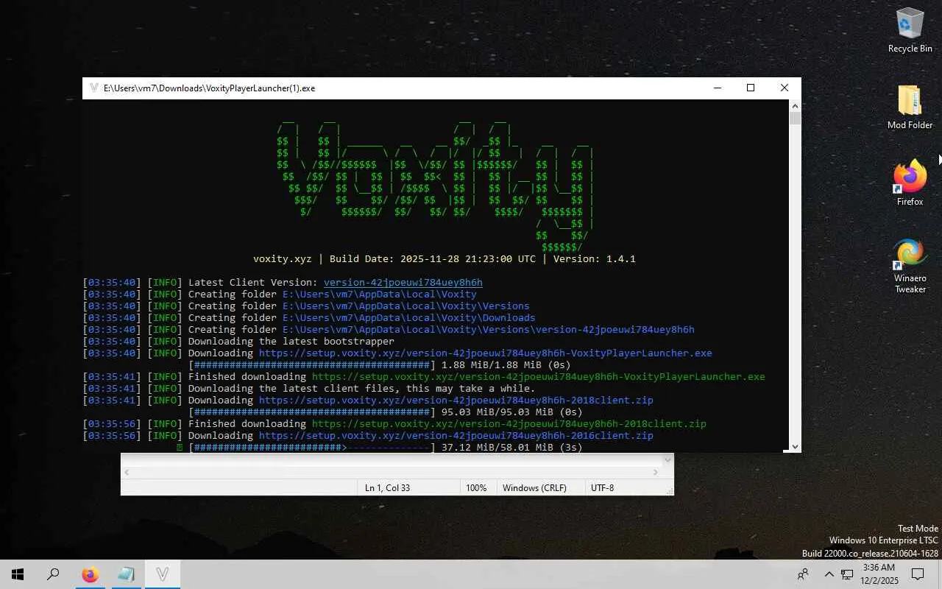The width and height of the screenshot is (942, 589).
Task: Click the Voxity\Downloads folder path
Action: pos(409,318)
